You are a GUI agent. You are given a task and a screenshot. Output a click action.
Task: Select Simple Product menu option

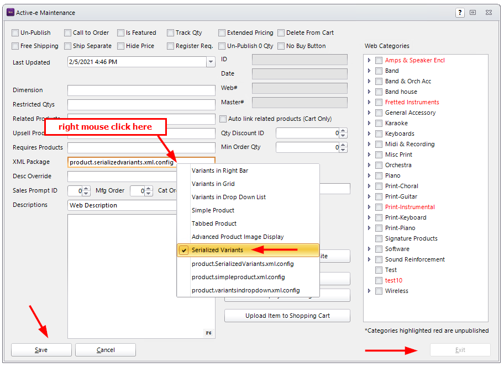pos(248,210)
